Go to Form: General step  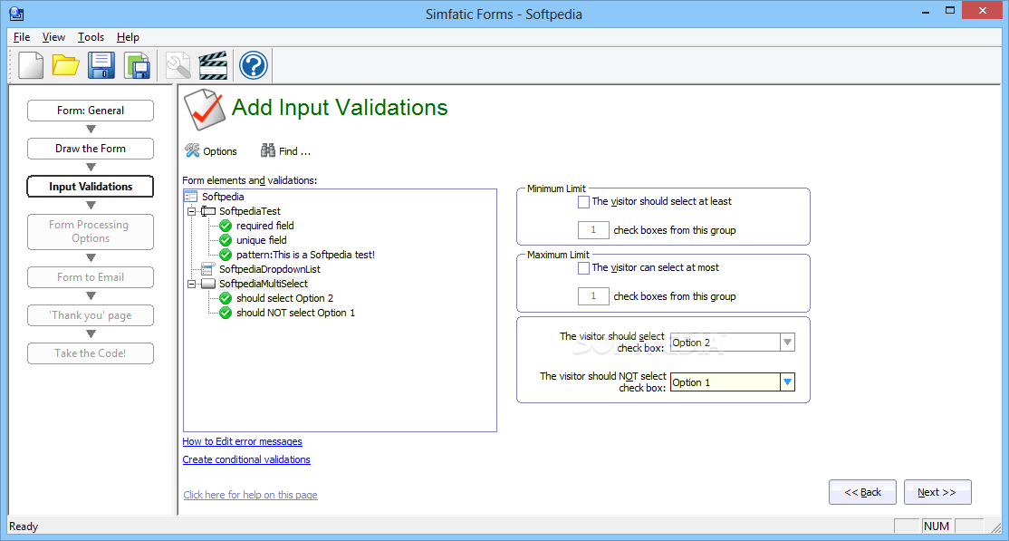click(91, 111)
